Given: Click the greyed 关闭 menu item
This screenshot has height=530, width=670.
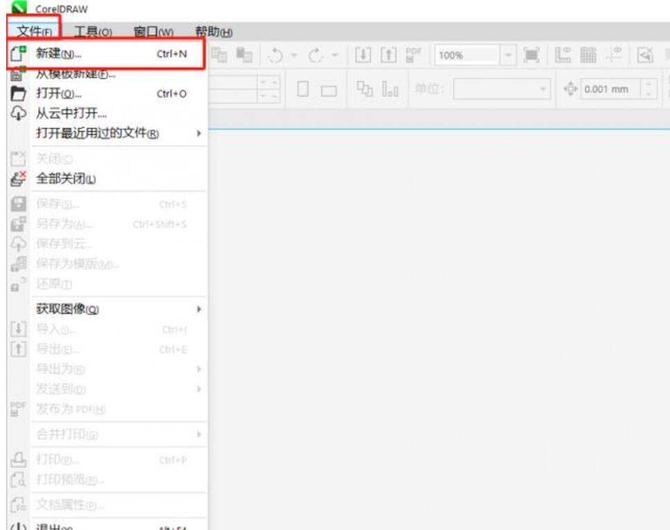Looking at the screenshot, I should point(107,159).
